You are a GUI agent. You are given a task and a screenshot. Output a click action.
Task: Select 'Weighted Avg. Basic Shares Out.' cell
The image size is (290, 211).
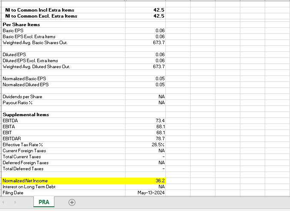pyautogui.click(x=63, y=42)
